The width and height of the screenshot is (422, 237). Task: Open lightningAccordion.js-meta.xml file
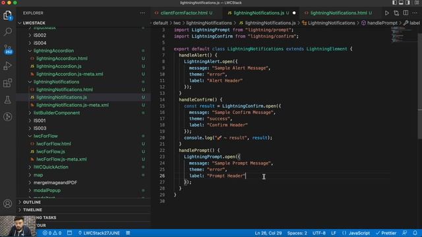click(x=70, y=74)
